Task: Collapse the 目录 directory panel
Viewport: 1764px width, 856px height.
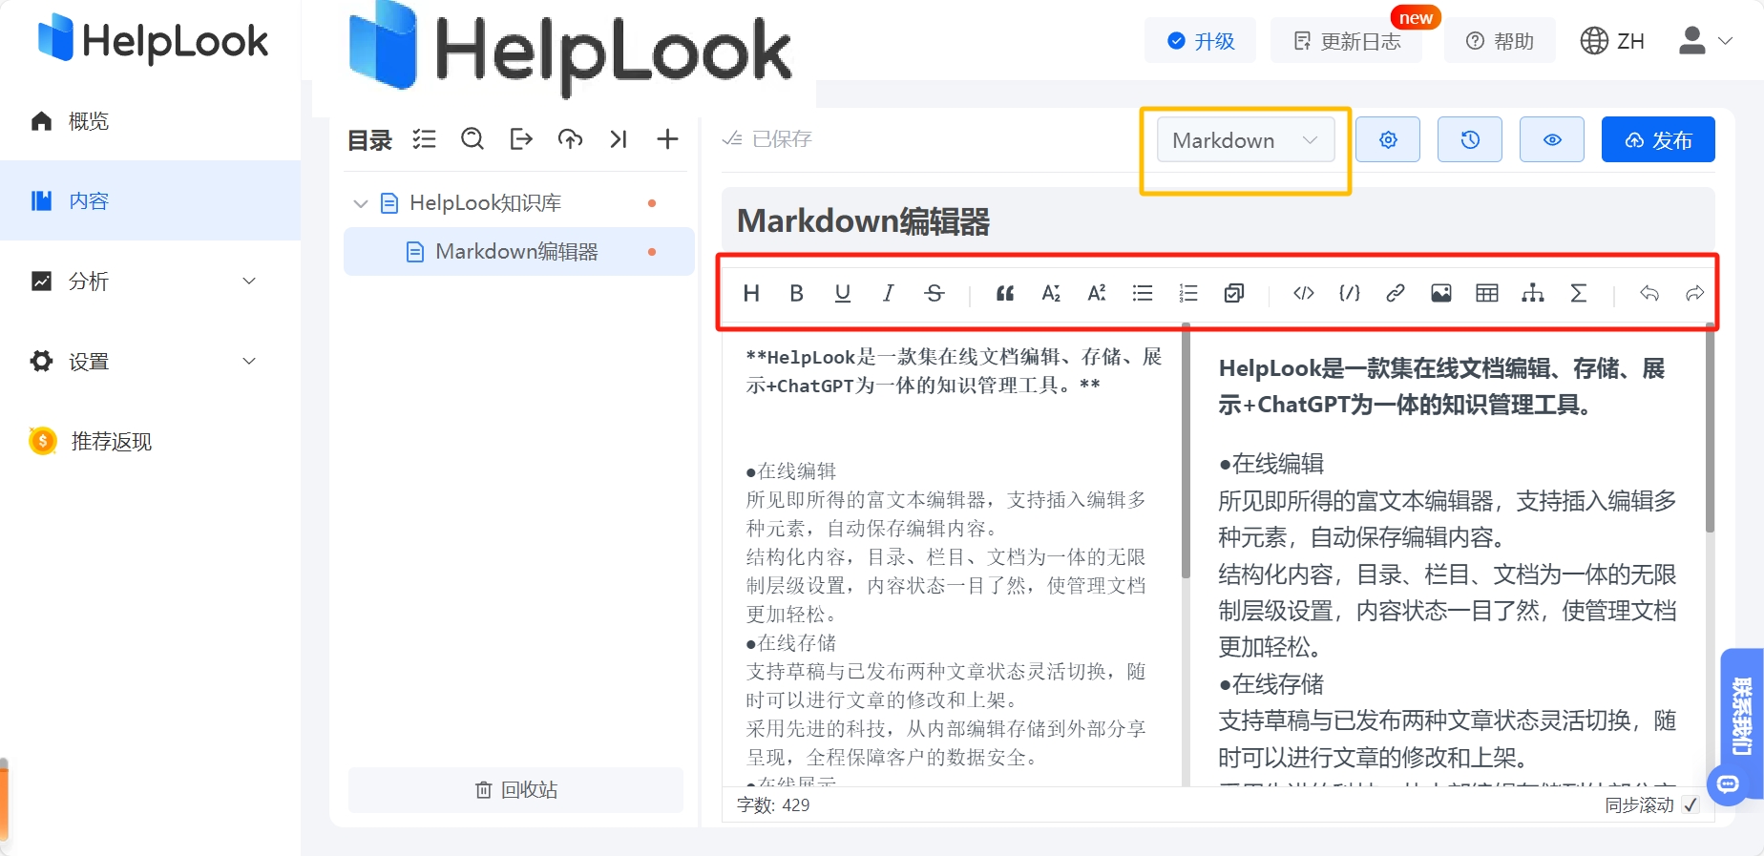Action: (x=619, y=139)
